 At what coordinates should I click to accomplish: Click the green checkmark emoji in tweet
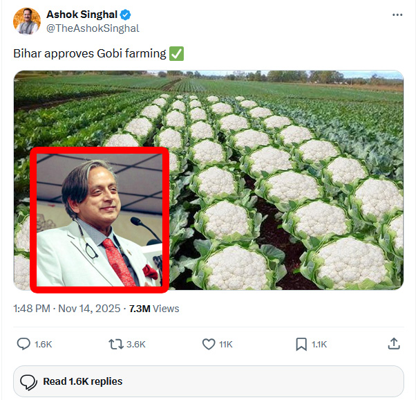click(x=176, y=53)
